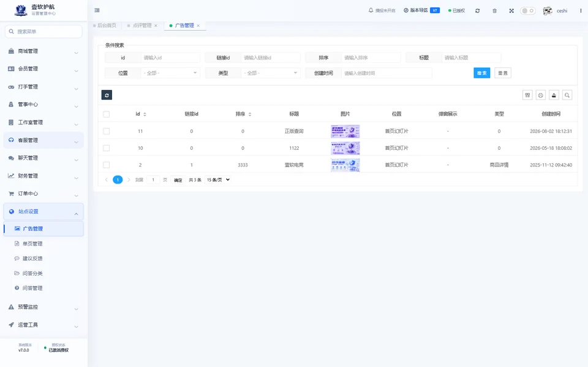Click the table export icon
Screen dimensions: 588x367
point(554,95)
